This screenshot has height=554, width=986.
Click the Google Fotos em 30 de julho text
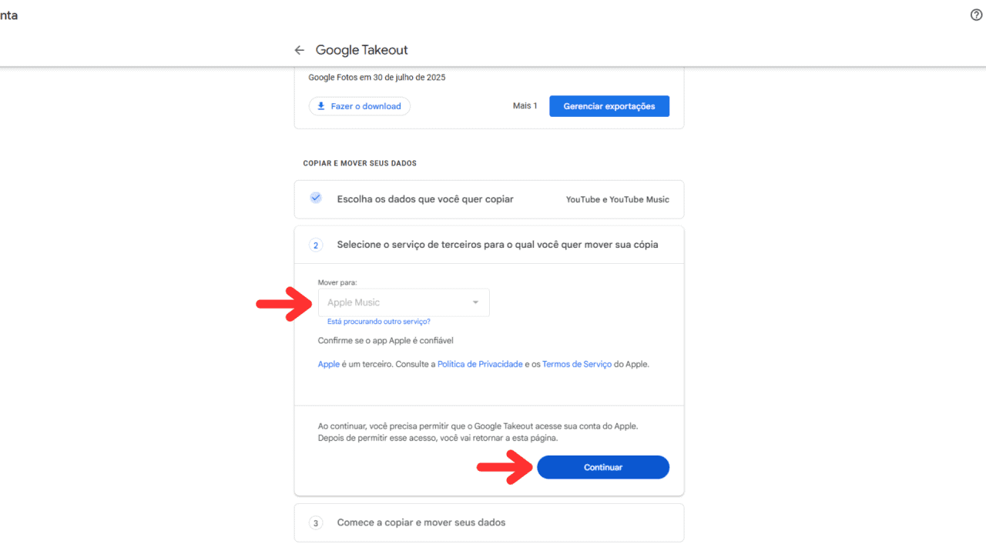[377, 77]
